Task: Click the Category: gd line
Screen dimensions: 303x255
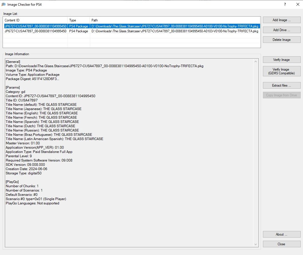Action: 15,92
